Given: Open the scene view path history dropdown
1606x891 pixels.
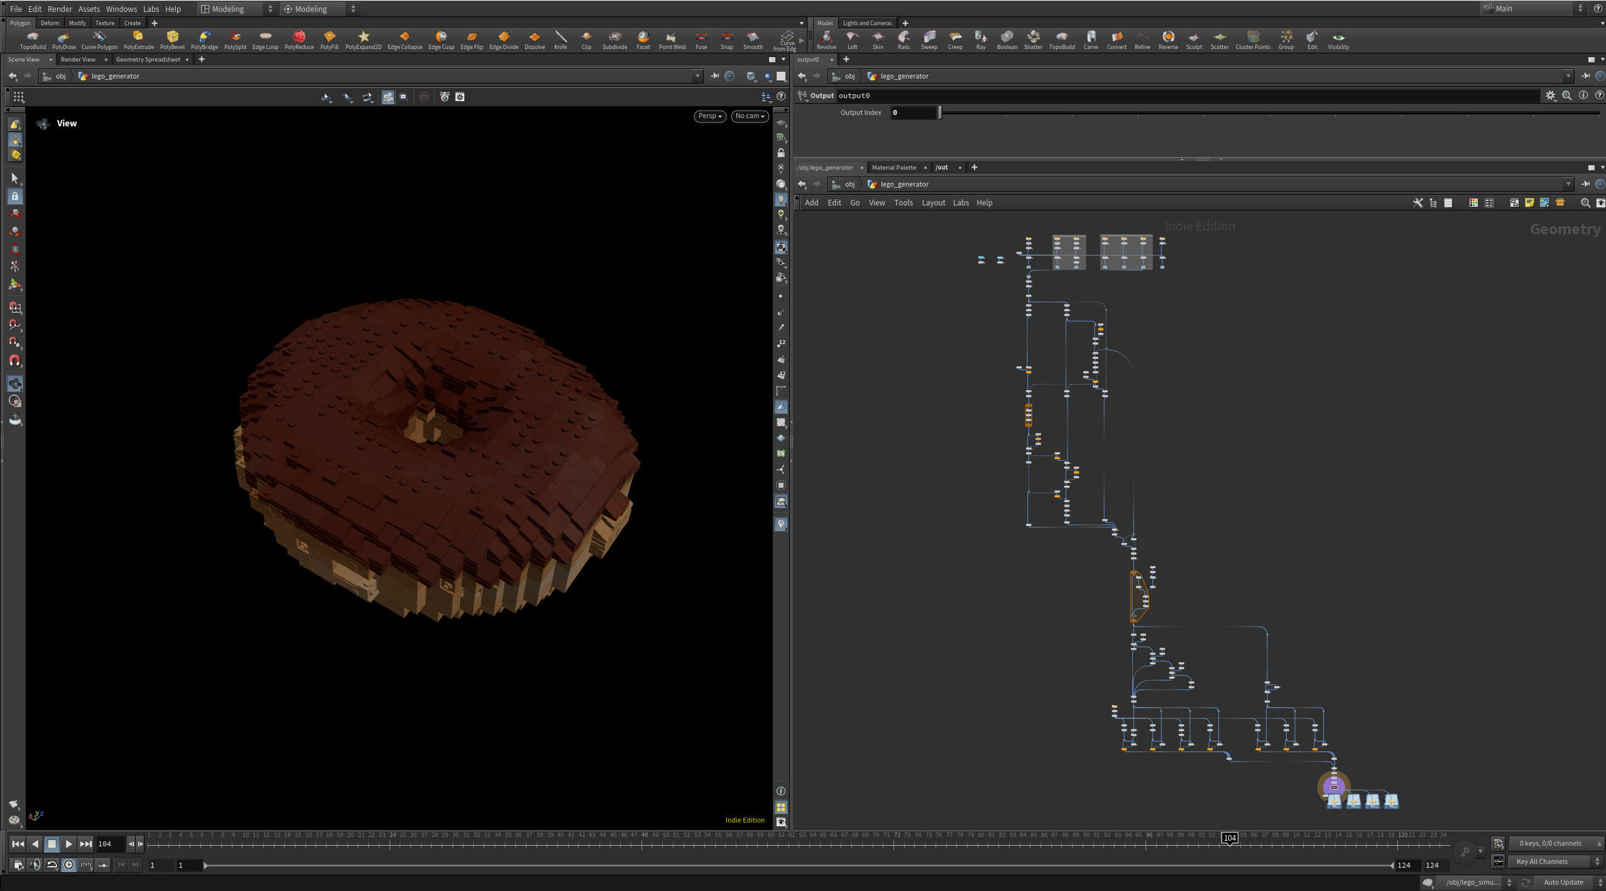Looking at the screenshot, I should click(x=697, y=76).
